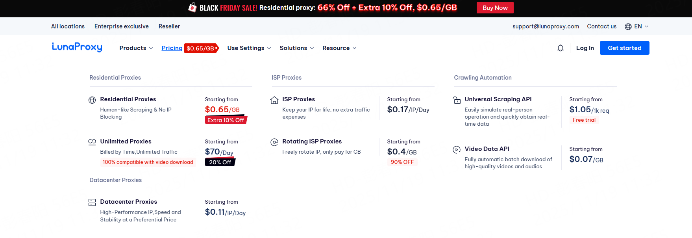Click the notification bell icon
This screenshot has width=692, height=238.
561,48
